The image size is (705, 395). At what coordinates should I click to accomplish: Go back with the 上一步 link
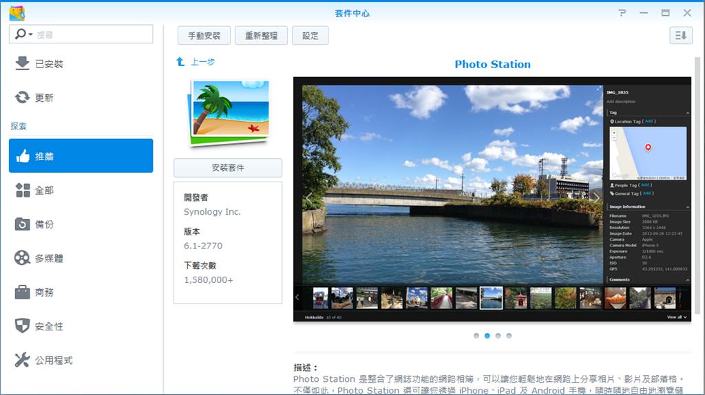point(203,62)
